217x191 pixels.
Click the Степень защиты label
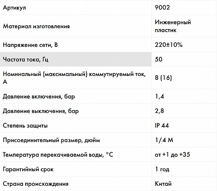pos(25,125)
